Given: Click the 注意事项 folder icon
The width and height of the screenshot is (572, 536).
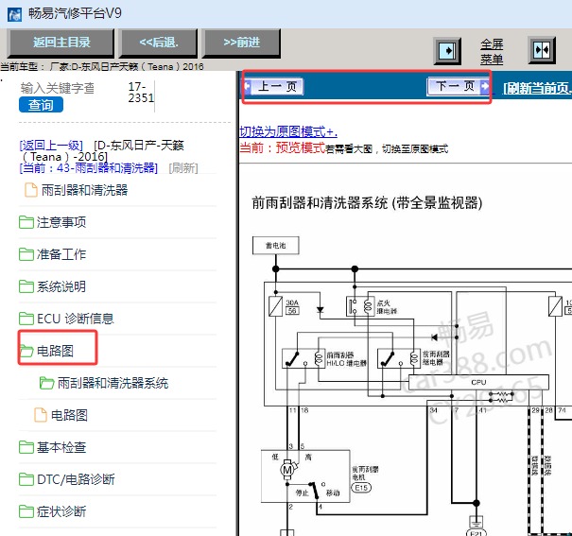Looking at the screenshot, I should 26,222.
